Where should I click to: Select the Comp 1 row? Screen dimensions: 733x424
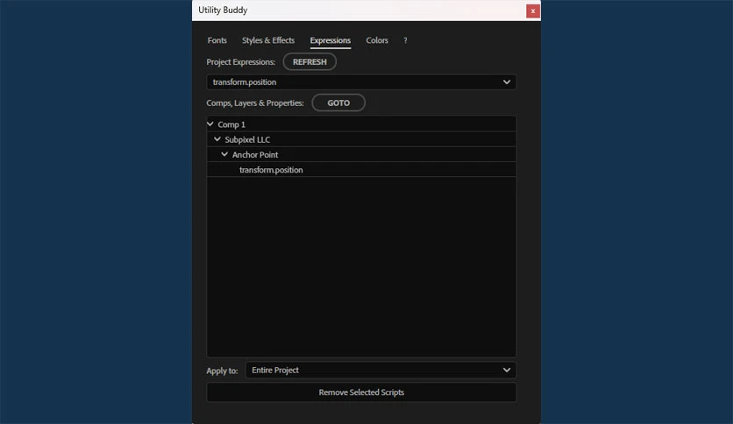[361, 124]
